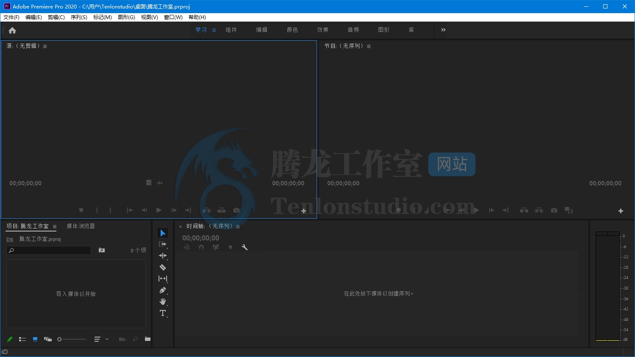Open sort icons dropdown arrow
The width and height of the screenshot is (635, 357).
click(107, 339)
